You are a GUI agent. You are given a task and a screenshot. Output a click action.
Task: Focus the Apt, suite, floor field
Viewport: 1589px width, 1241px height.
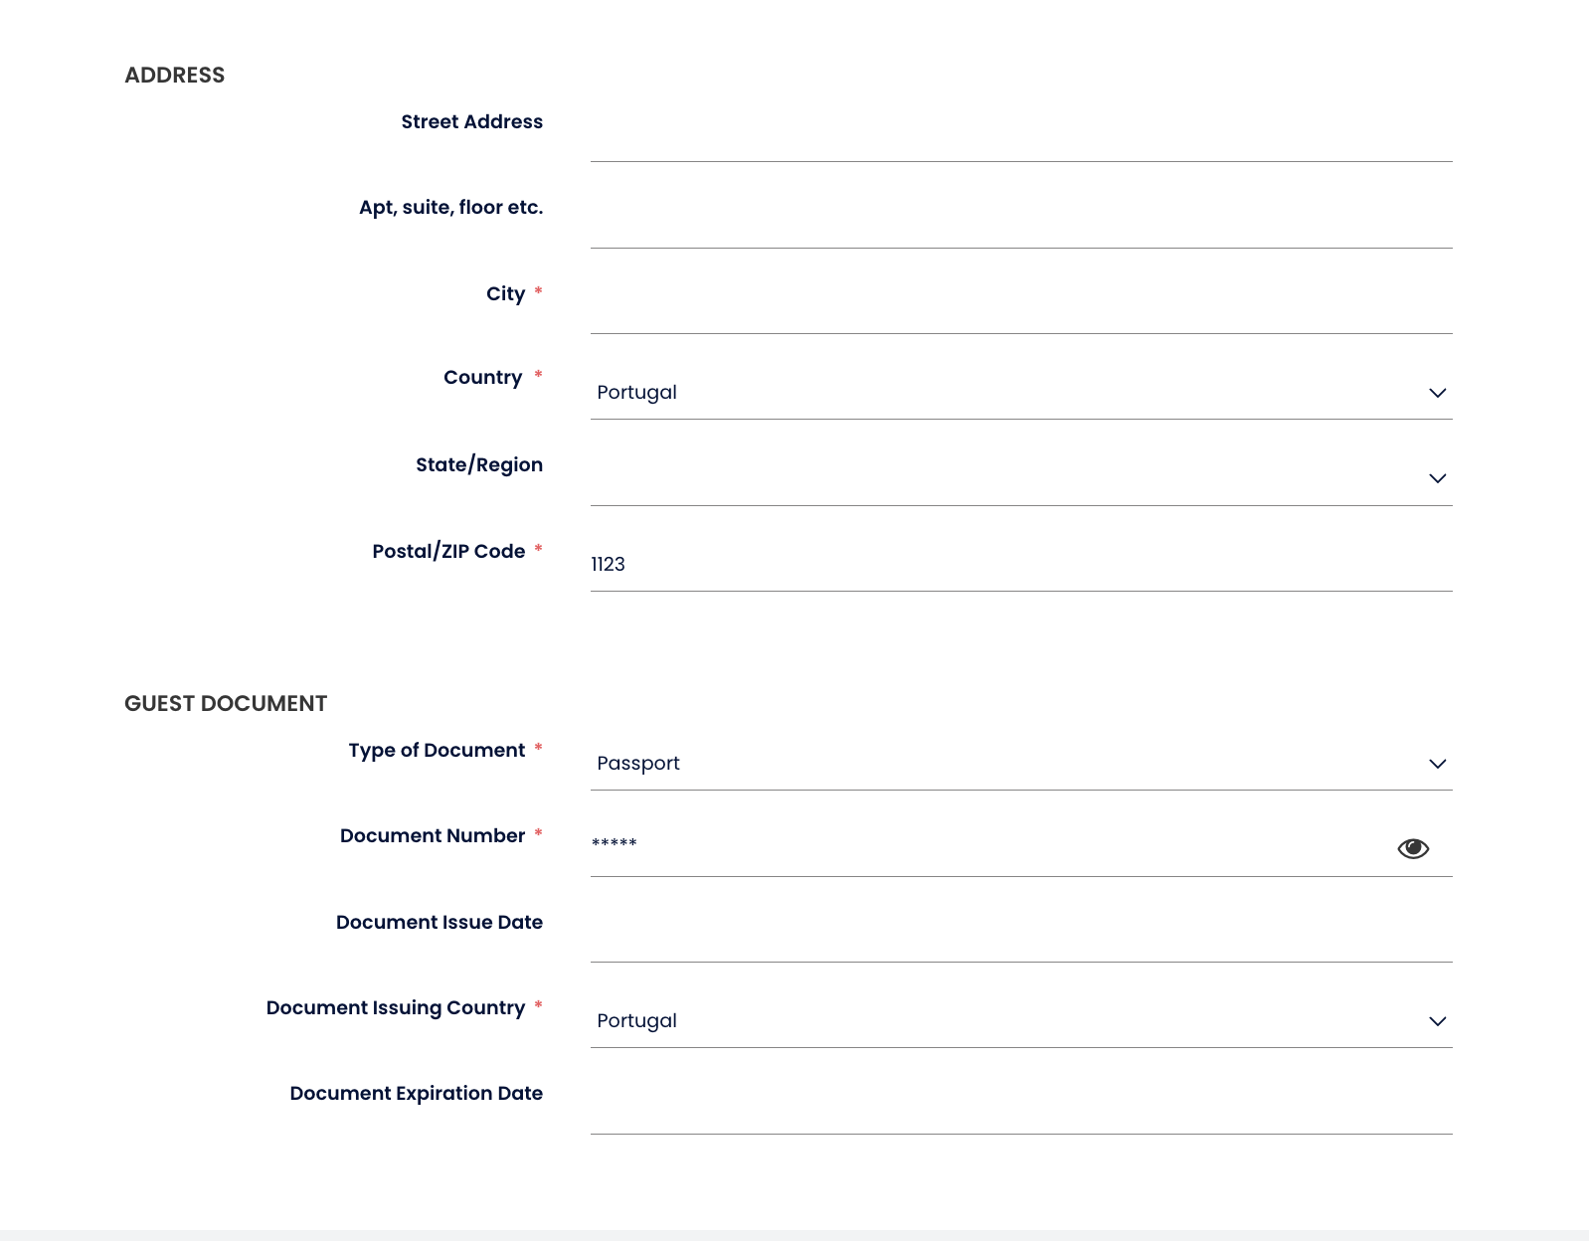point(1020,221)
